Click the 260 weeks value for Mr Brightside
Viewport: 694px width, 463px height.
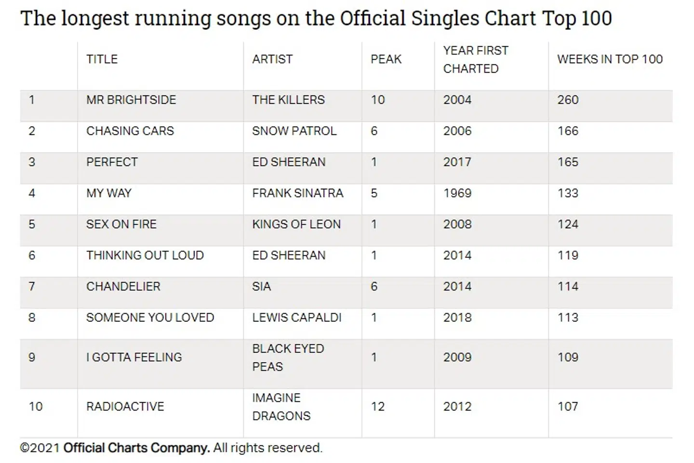[568, 100]
